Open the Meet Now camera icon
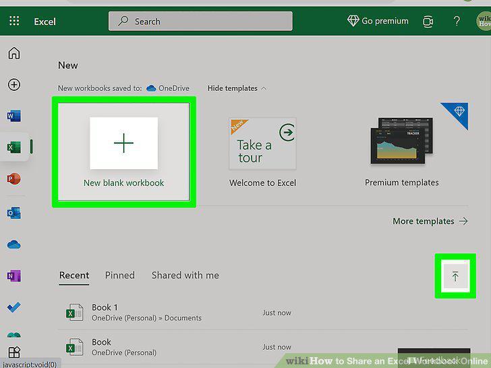The image size is (491, 368). tap(428, 22)
